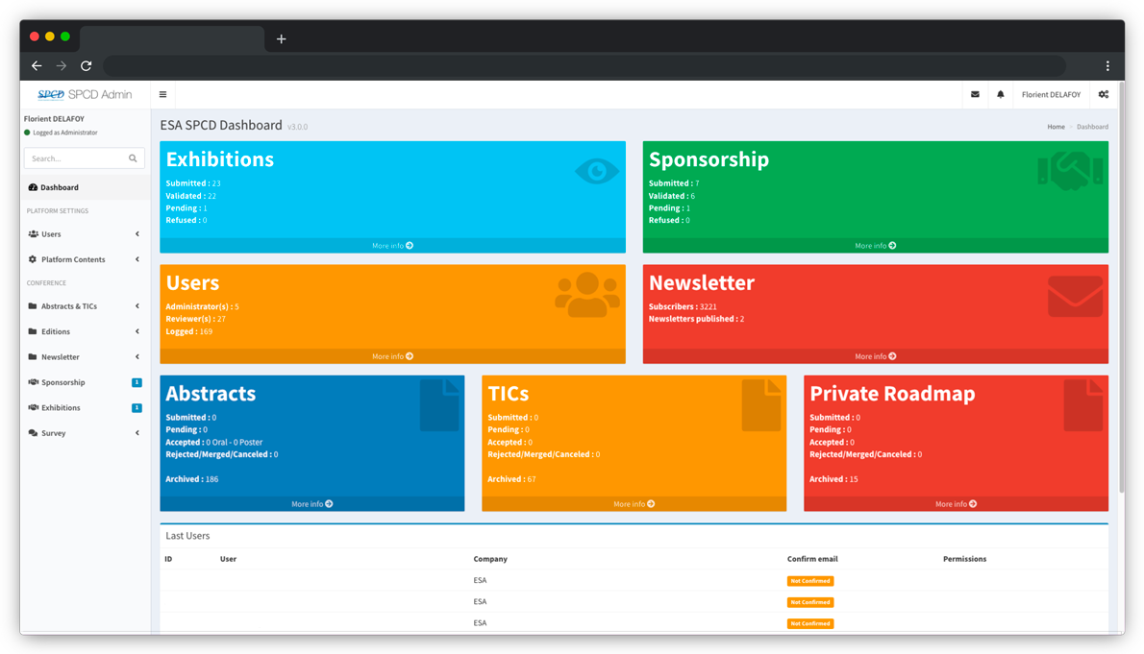The width and height of the screenshot is (1144, 654).
Task: Click the envelope messages icon in top bar
Action: [975, 95]
